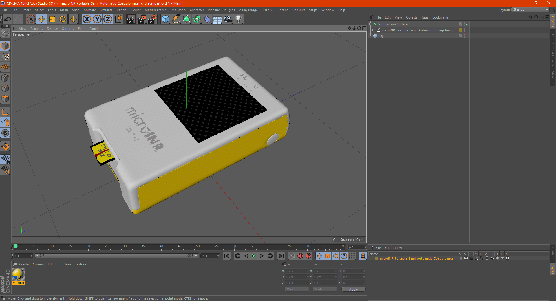556x301 pixels.
Task: Switch to Texture mode icon
Action: [5, 57]
